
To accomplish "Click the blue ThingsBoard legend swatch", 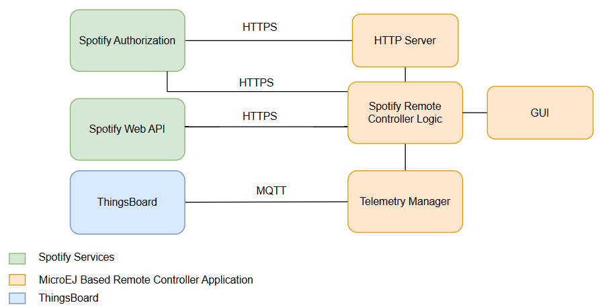I will click(x=17, y=298).
